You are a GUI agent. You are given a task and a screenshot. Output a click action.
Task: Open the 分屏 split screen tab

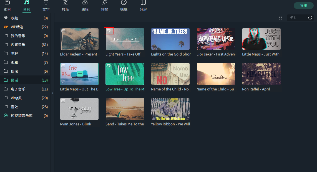click(143, 6)
